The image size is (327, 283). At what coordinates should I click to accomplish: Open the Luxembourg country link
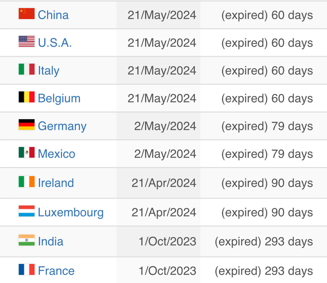[x=71, y=213]
